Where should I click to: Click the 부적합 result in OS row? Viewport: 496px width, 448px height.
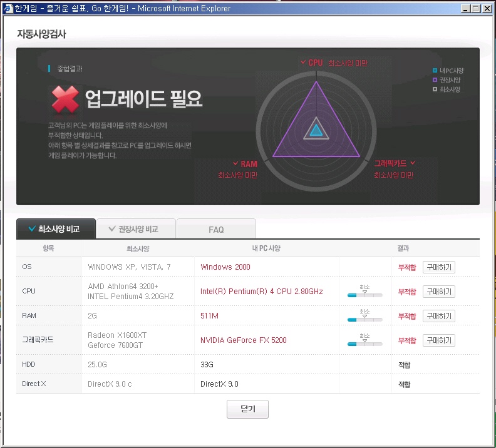click(x=407, y=267)
